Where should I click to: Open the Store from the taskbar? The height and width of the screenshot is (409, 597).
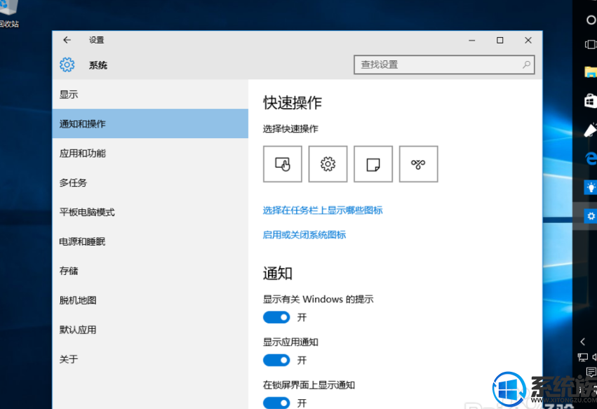[x=591, y=101]
